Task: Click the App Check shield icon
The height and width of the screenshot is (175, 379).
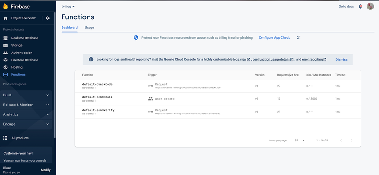Action: coord(136,38)
